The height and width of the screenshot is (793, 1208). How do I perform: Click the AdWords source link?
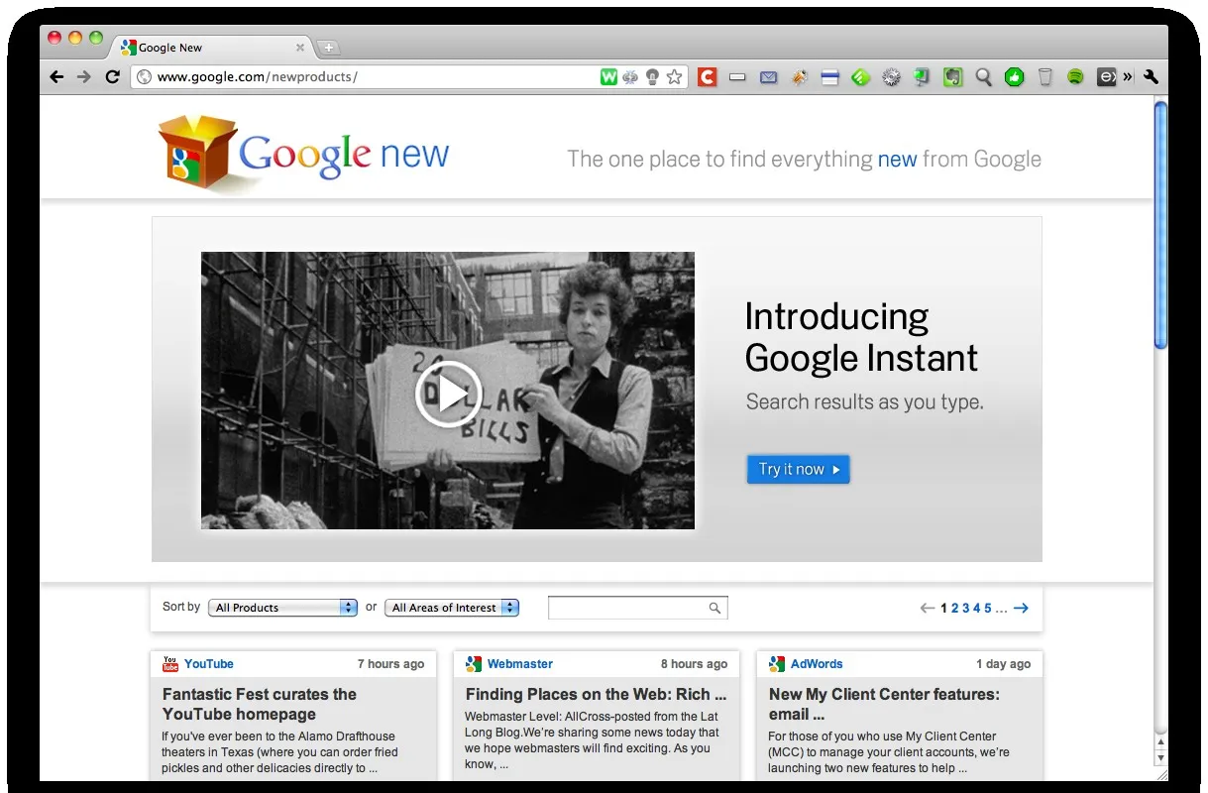(817, 664)
